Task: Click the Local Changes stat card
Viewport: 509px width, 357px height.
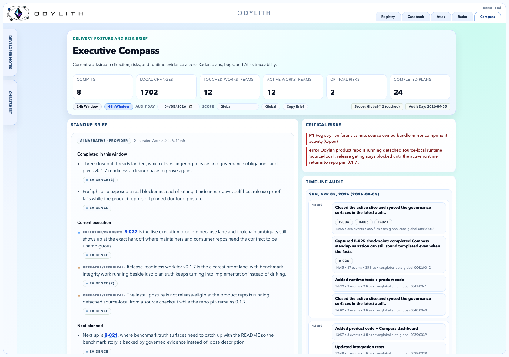Action: pyautogui.click(x=166, y=87)
